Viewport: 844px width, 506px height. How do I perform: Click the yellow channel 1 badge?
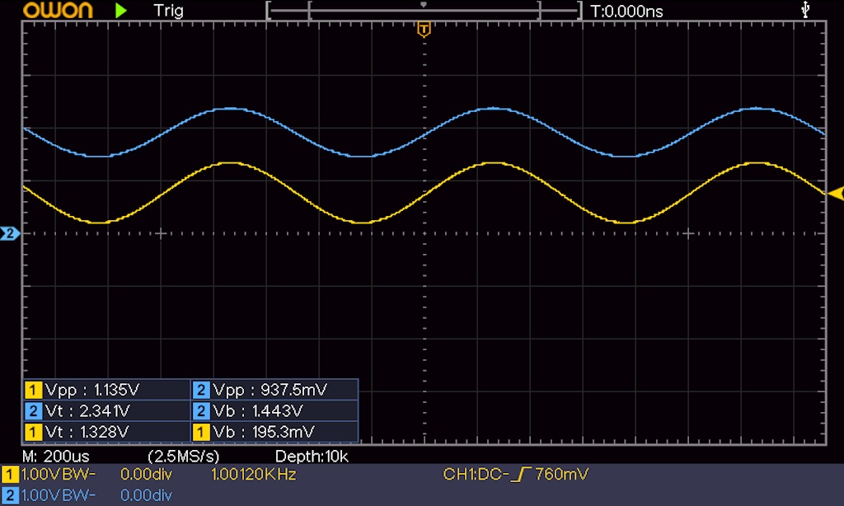10,475
